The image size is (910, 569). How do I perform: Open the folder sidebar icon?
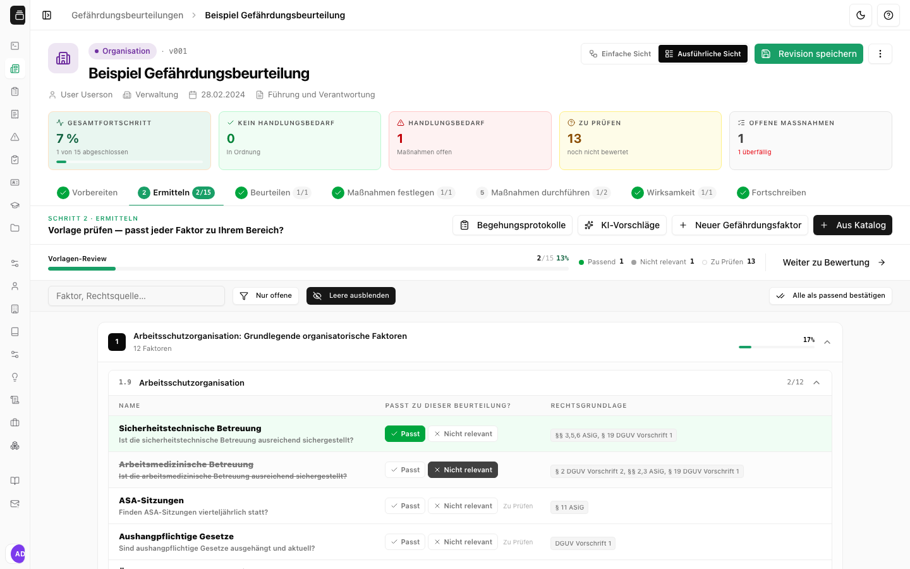(x=15, y=228)
